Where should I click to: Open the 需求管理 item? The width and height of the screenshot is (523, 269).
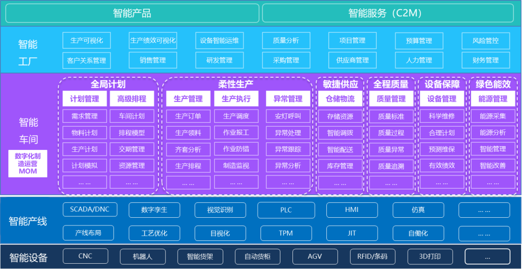pos(85,116)
